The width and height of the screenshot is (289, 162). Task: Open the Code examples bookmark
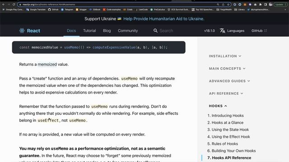pyautogui.click(x=112, y=9)
